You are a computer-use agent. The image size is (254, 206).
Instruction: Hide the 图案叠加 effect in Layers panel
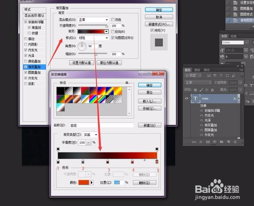pos(201,130)
